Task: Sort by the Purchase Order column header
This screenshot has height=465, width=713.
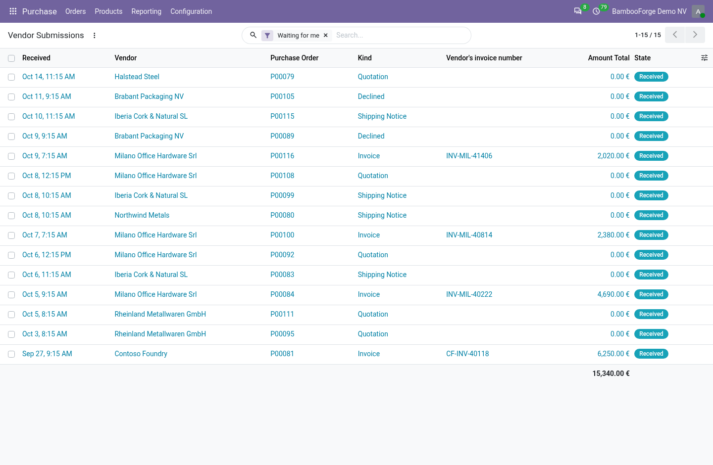Action: point(294,58)
